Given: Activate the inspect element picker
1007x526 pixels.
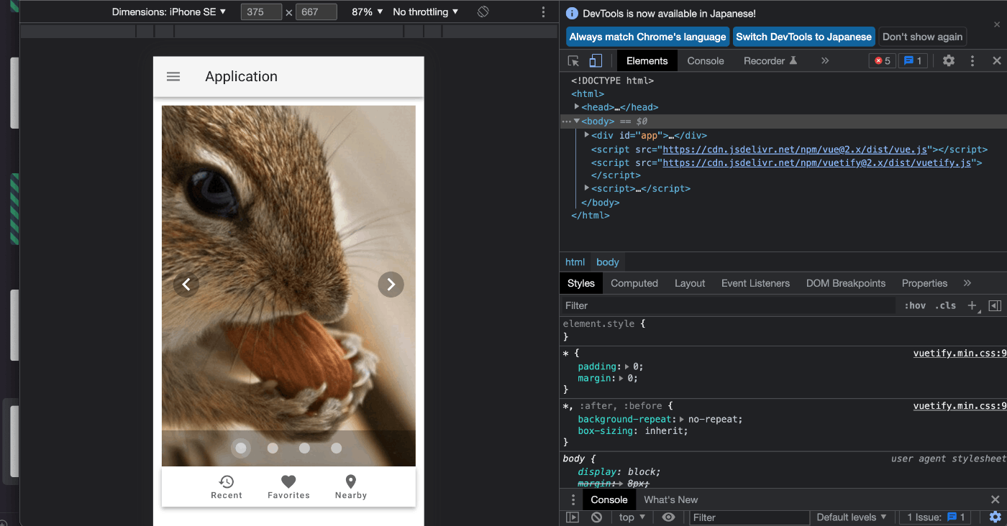Looking at the screenshot, I should point(573,61).
